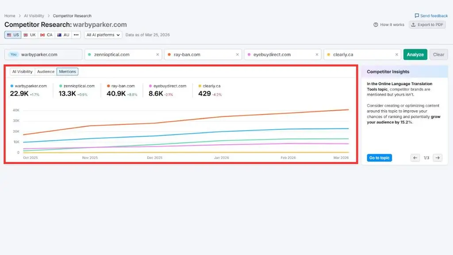
Task: Select the CA country toggle
Action: (46, 35)
